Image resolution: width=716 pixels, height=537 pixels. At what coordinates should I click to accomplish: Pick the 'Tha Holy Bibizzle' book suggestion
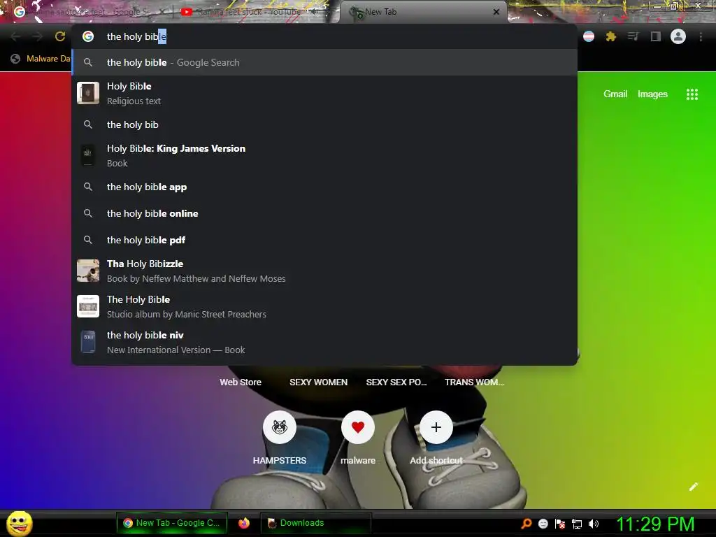click(x=324, y=271)
